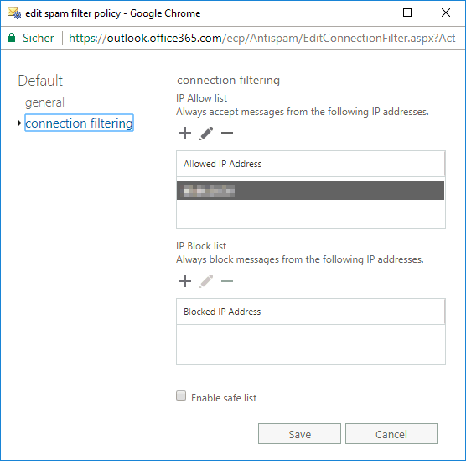
Task: Remove the selected IP from Allow list
Action: pos(227,134)
